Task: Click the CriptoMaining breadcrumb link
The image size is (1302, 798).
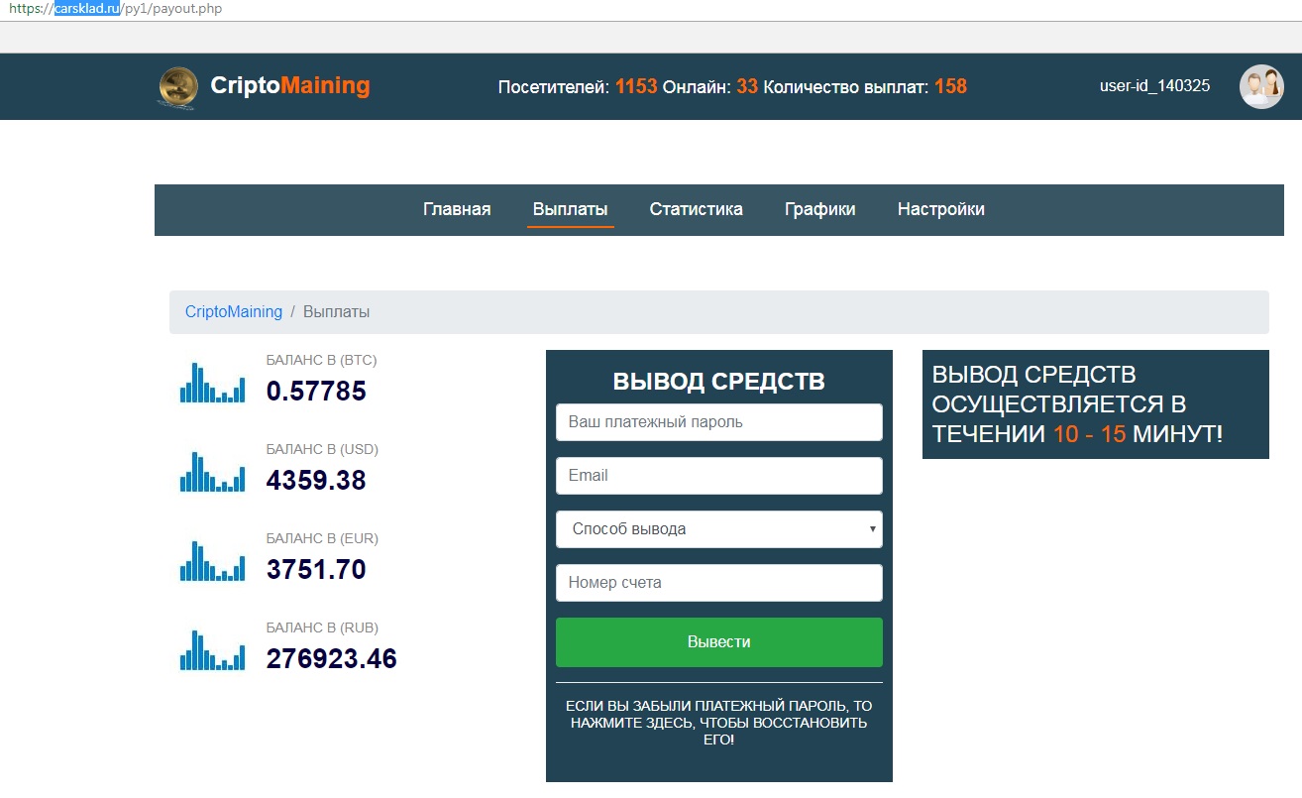Action: point(234,311)
